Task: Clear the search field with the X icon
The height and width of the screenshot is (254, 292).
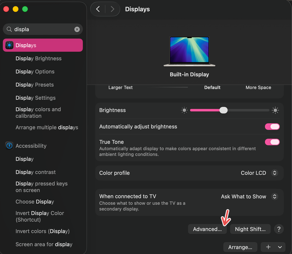Action: point(77,29)
